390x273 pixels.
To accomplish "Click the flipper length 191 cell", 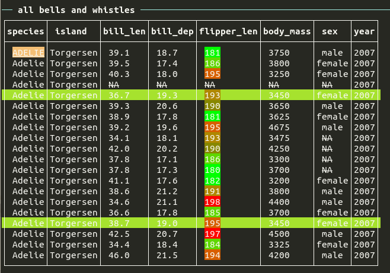I will 212,191.
